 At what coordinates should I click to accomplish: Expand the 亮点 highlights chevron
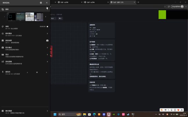click(47, 55)
